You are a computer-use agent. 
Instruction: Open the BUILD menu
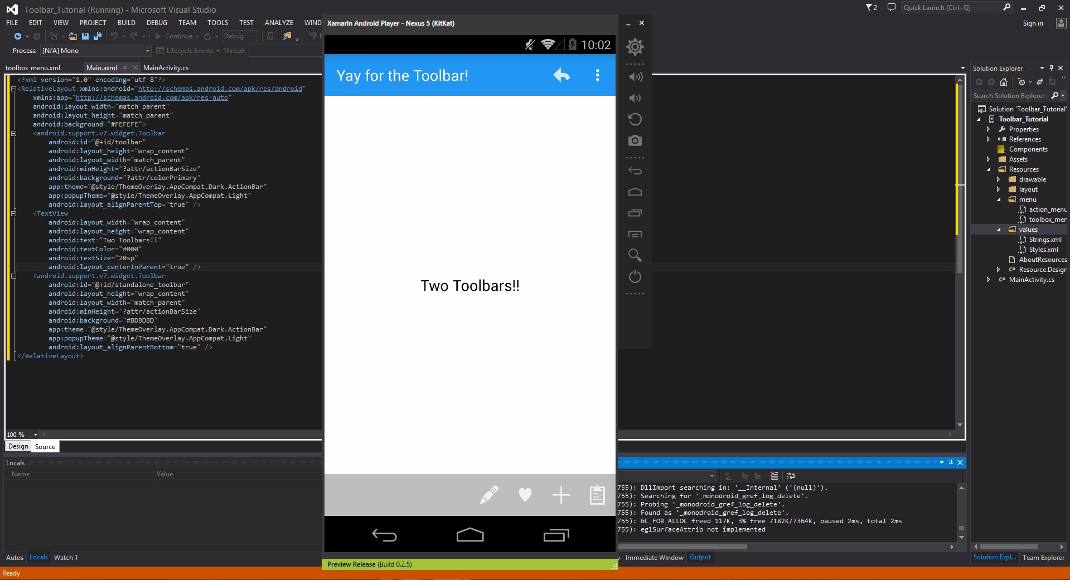click(127, 23)
